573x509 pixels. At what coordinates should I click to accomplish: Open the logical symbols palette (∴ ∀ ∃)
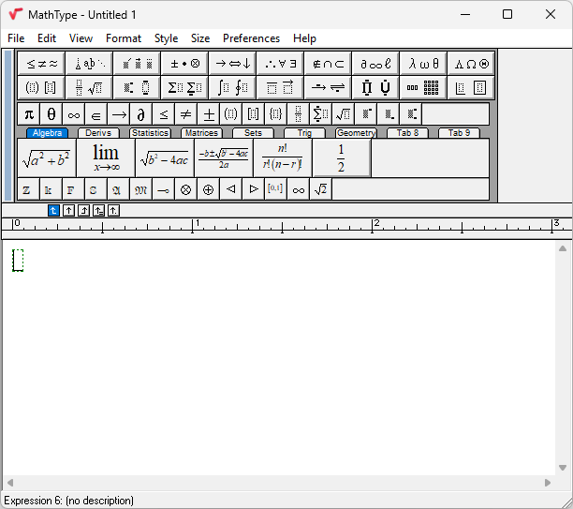pyautogui.click(x=280, y=64)
